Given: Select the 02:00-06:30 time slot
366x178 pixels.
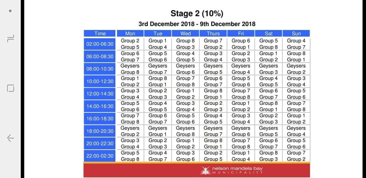Looking at the screenshot, I should click(x=100, y=44).
